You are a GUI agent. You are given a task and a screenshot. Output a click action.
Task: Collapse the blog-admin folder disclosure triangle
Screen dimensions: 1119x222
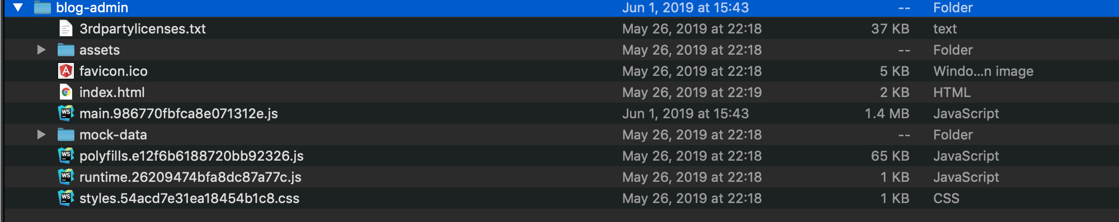tap(18, 8)
